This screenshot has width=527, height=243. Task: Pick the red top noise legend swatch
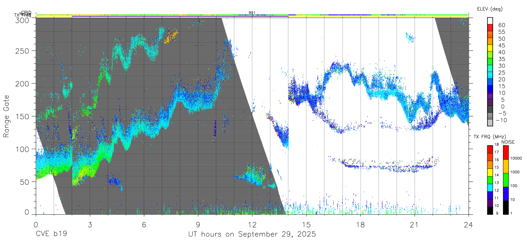pyautogui.click(x=506, y=153)
